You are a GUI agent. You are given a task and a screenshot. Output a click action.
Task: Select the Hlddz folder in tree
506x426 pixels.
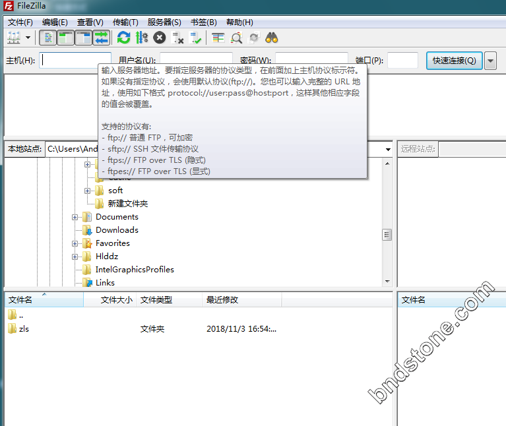pos(107,257)
